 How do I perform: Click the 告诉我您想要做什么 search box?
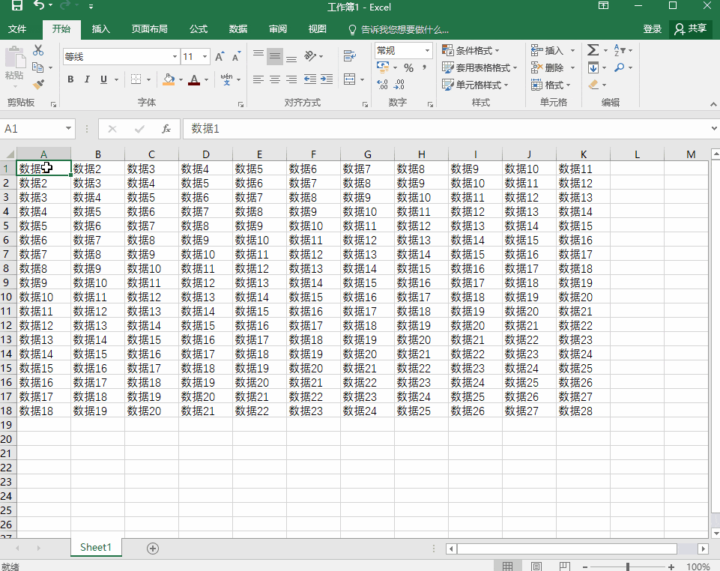[x=398, y=29]
